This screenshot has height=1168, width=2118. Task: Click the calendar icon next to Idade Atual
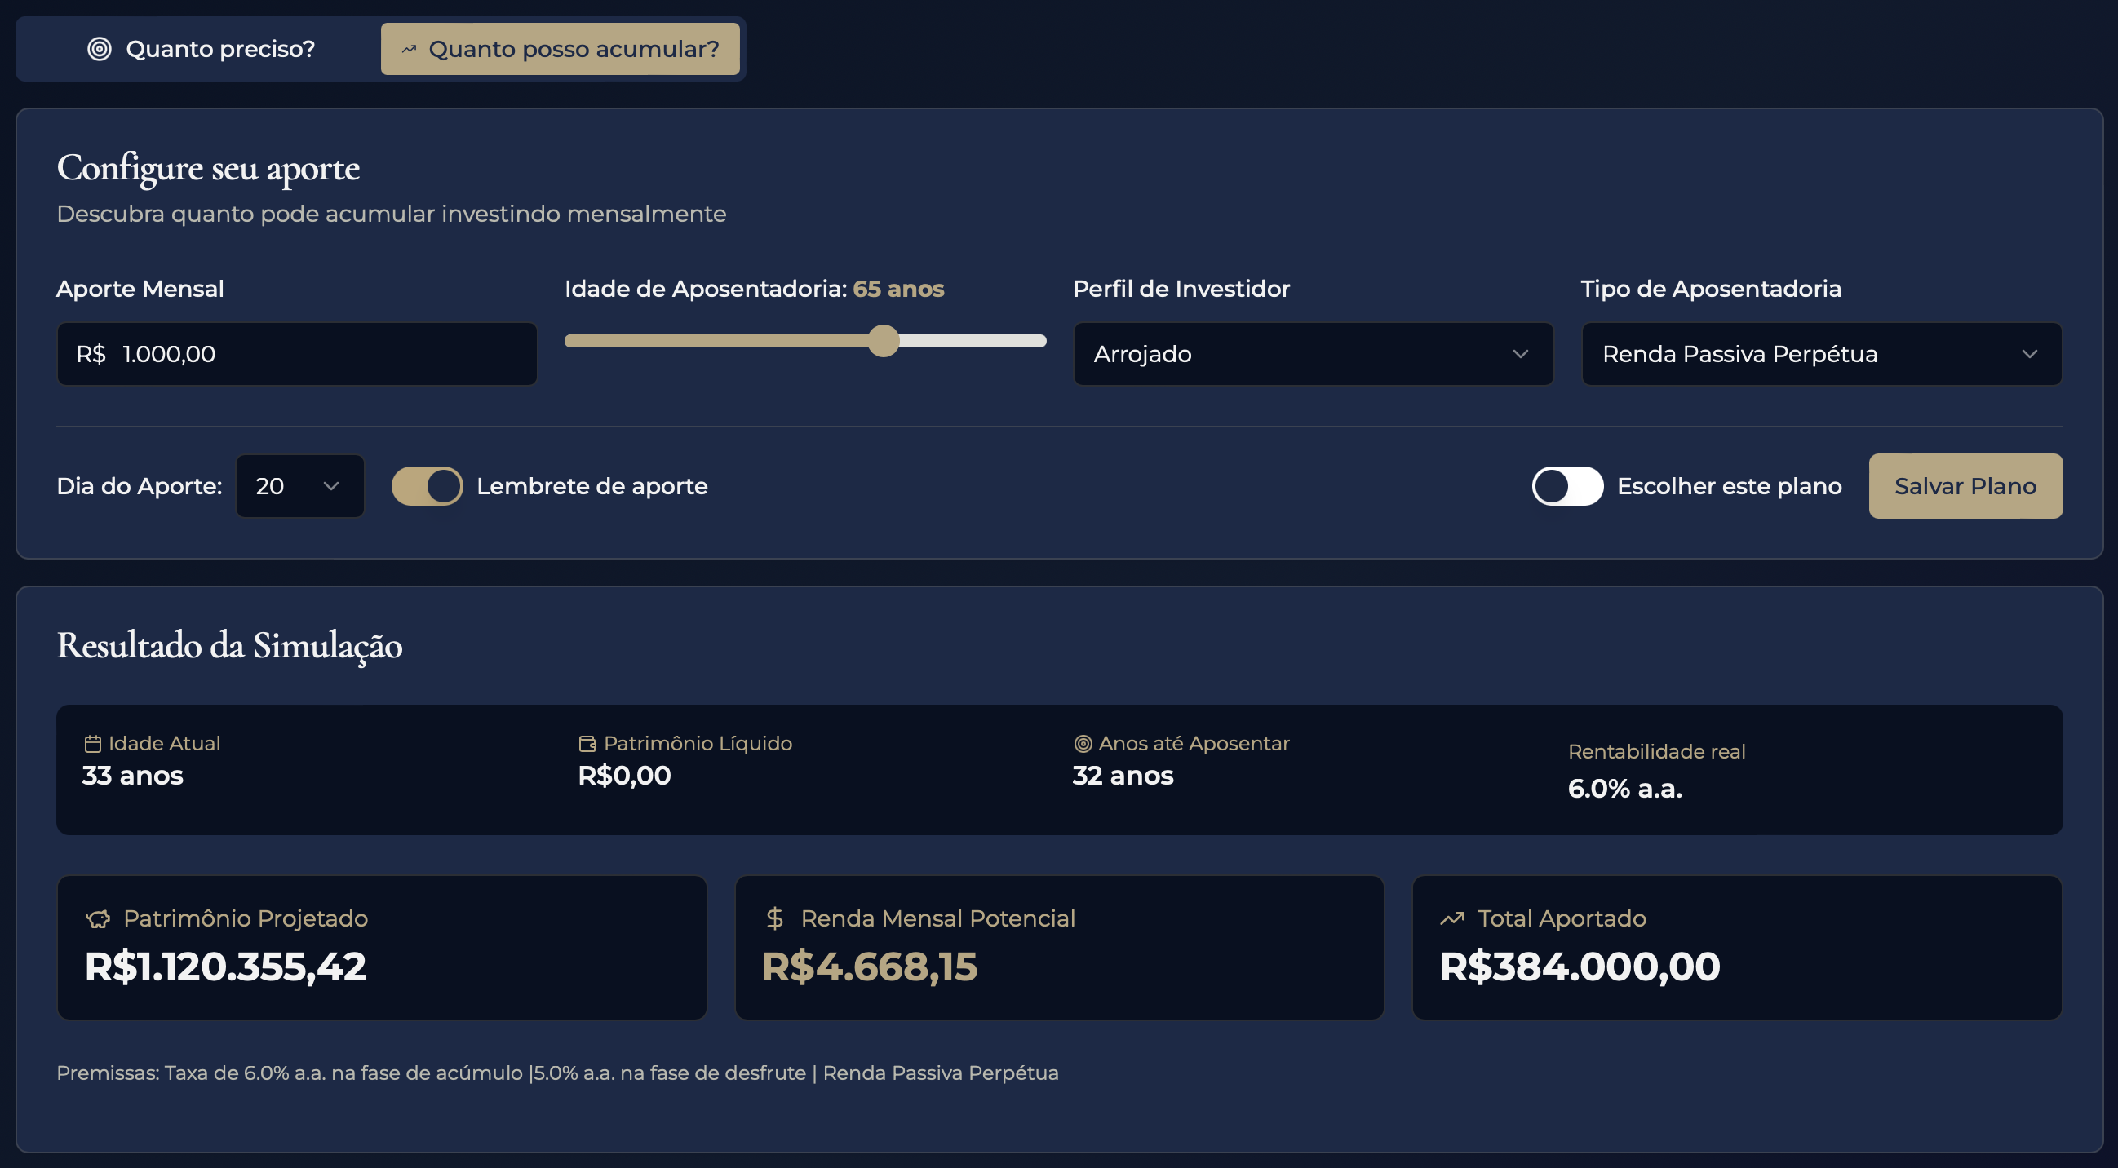coord(92,744)
